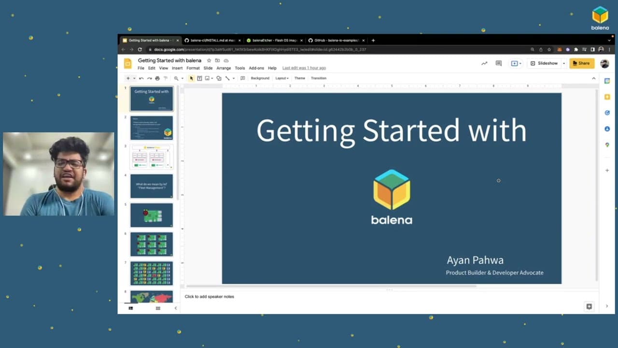This screenshot has height=348, width=618.
Task: Select the Shape tool
Action: [x=219, y=78]
